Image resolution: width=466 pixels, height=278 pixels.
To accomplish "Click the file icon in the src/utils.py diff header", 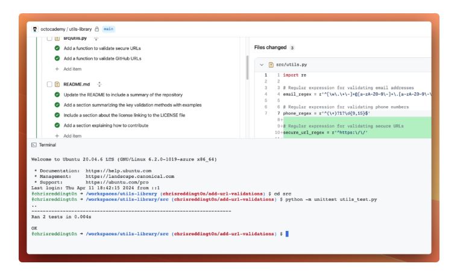I will [x=272, y=64].
